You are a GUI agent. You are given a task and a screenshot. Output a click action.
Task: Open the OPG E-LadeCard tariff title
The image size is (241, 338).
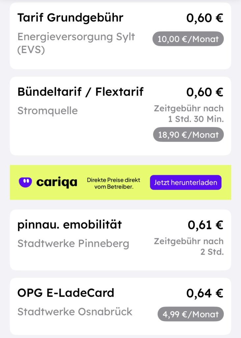point(66,293)
